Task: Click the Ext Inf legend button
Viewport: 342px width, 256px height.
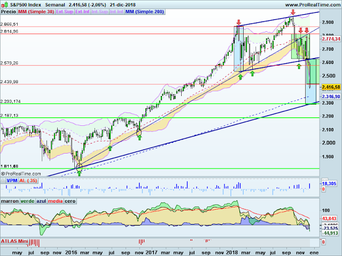Action: coord(82,12)
